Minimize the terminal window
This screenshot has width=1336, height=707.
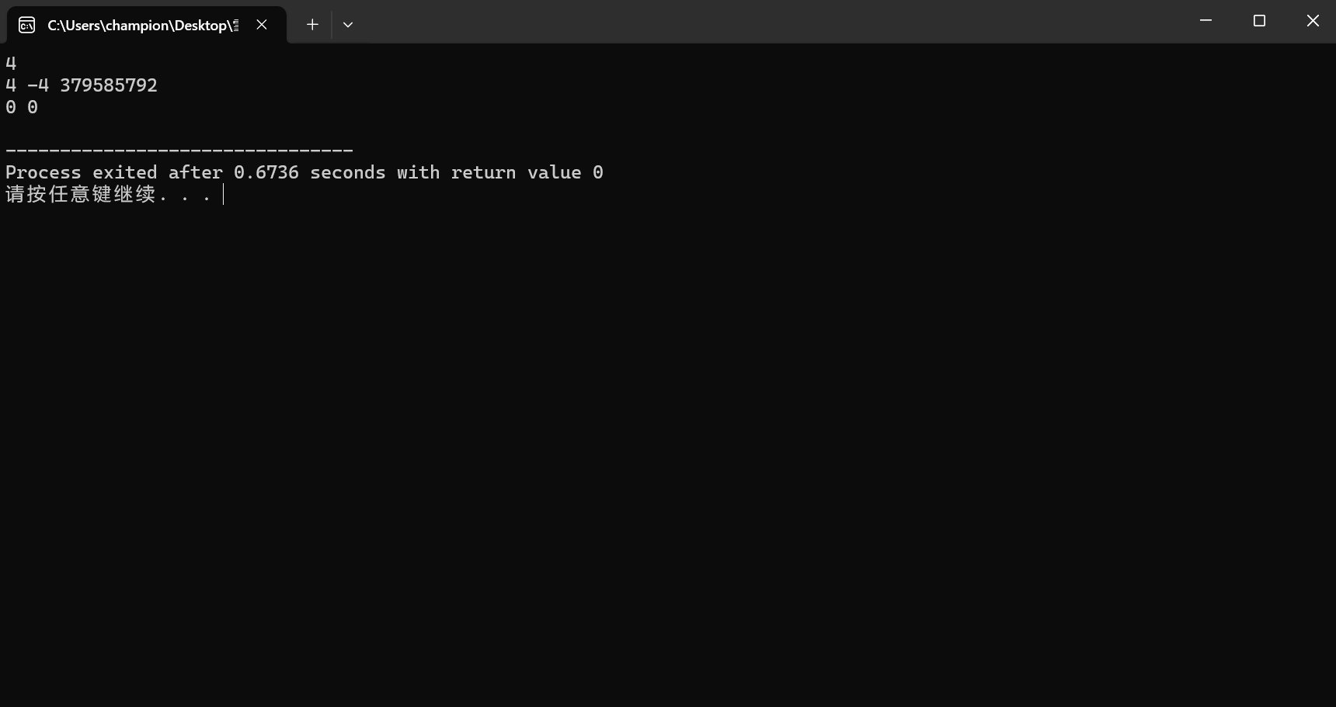coord(1206,21)
